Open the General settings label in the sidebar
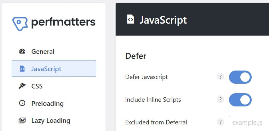The image size is (269, 131). pos(43,52)
